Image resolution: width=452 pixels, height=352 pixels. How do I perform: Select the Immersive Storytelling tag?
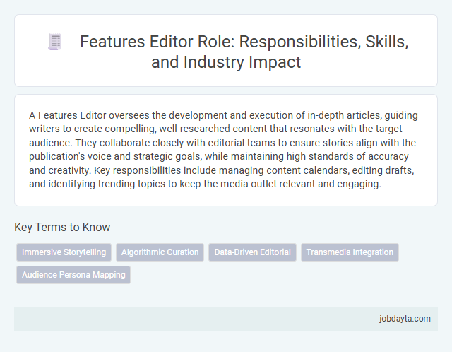[x=64, y=252]
